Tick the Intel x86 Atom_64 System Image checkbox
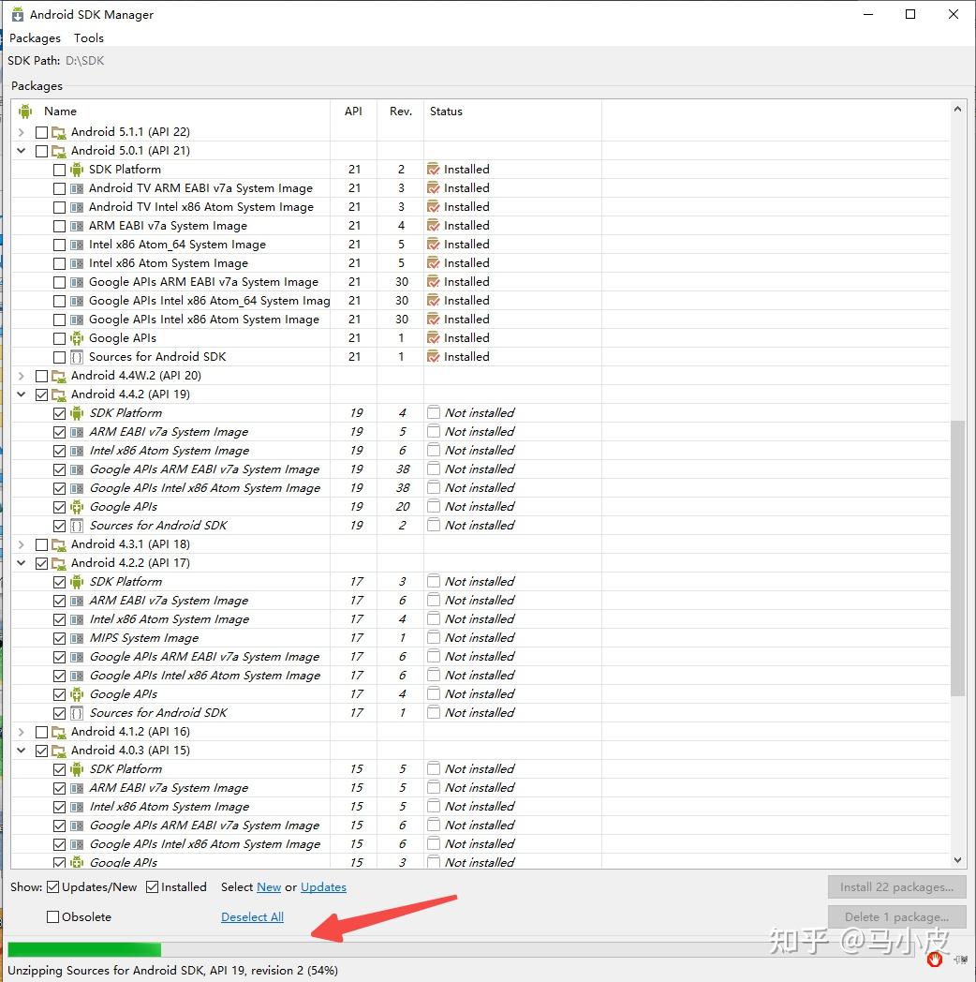This screenshot has width=976, height=982. (x=59, y=245)
